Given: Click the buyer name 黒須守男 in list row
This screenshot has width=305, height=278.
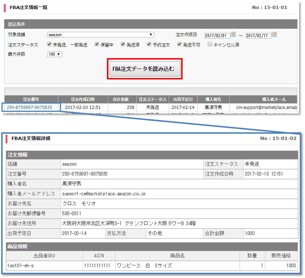Looking at the screenshot, I should [x=213, y=107].
